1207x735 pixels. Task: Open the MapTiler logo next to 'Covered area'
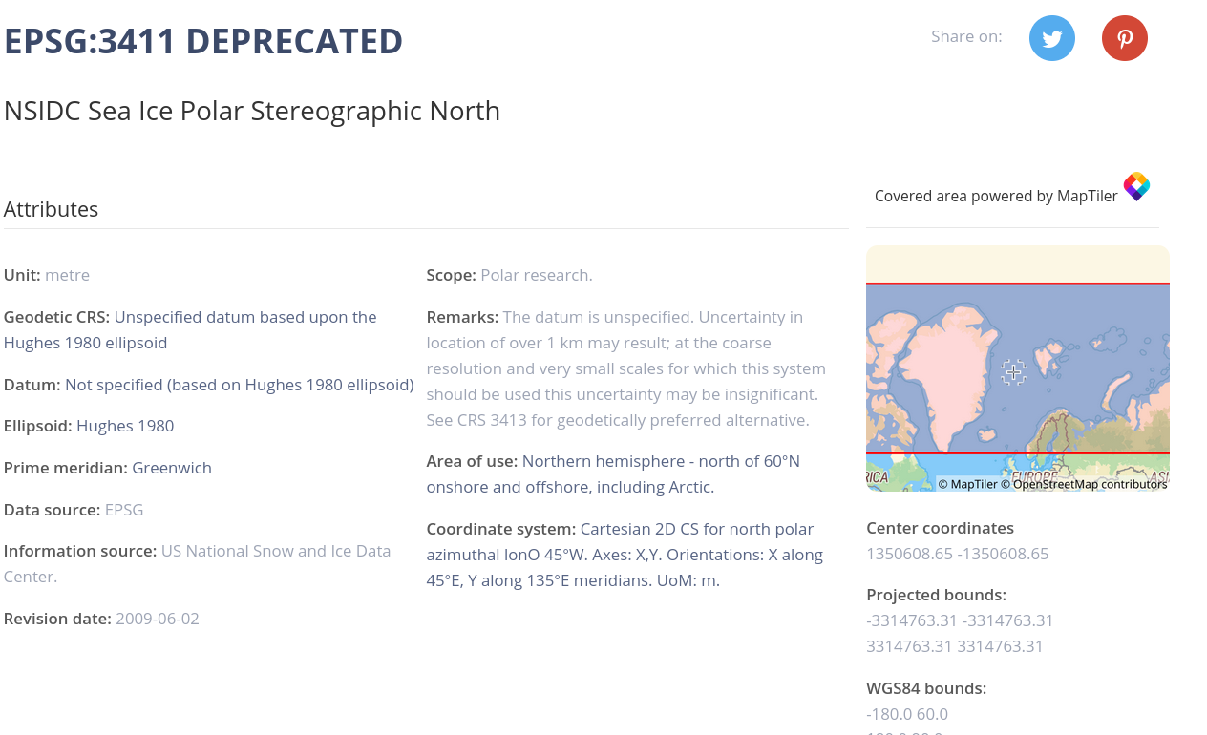[1134, 186]
